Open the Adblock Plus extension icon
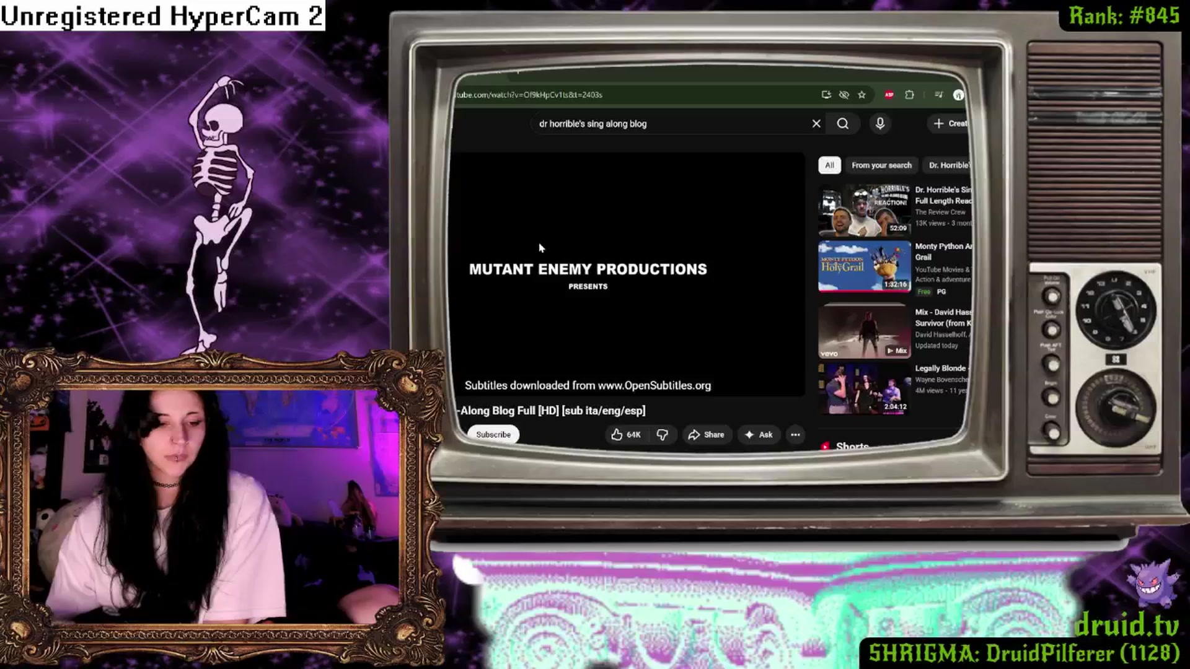 [x=889, y=95]
